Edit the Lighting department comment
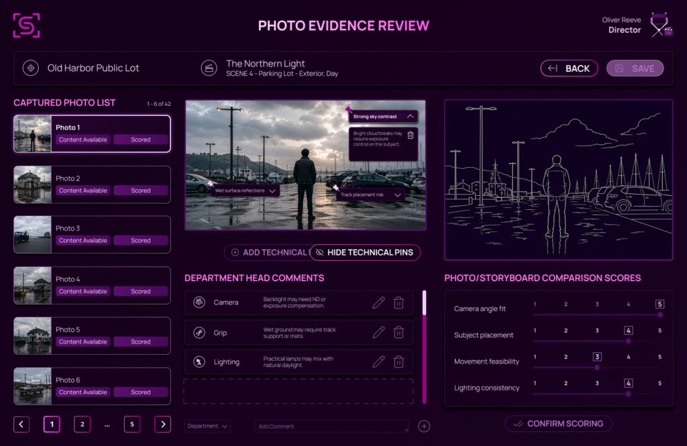Screen dimensions: 687x446 378,362
